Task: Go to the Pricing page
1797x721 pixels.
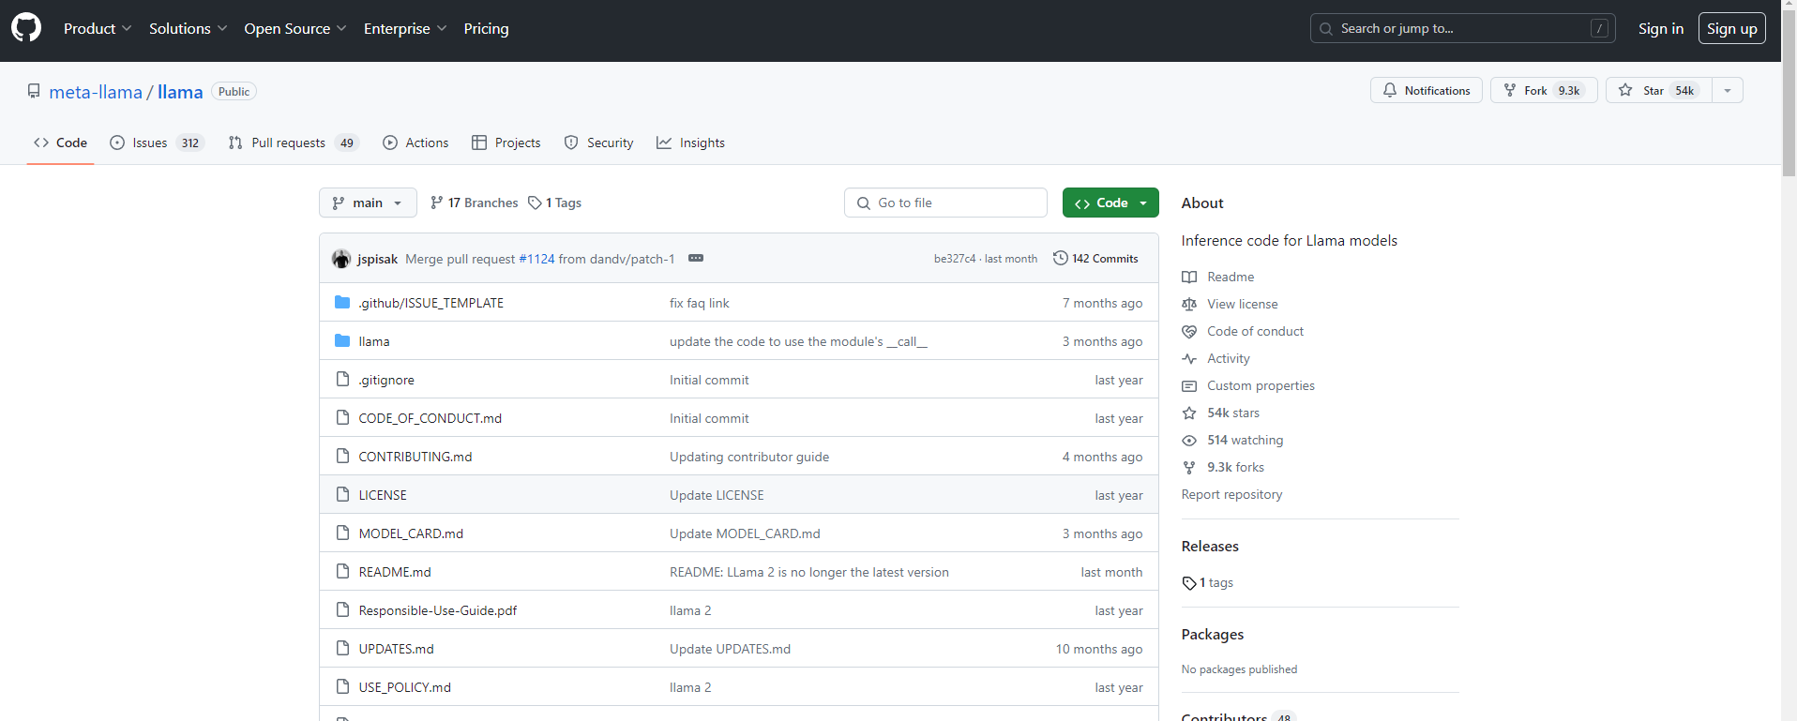Action: coord(486,28)
